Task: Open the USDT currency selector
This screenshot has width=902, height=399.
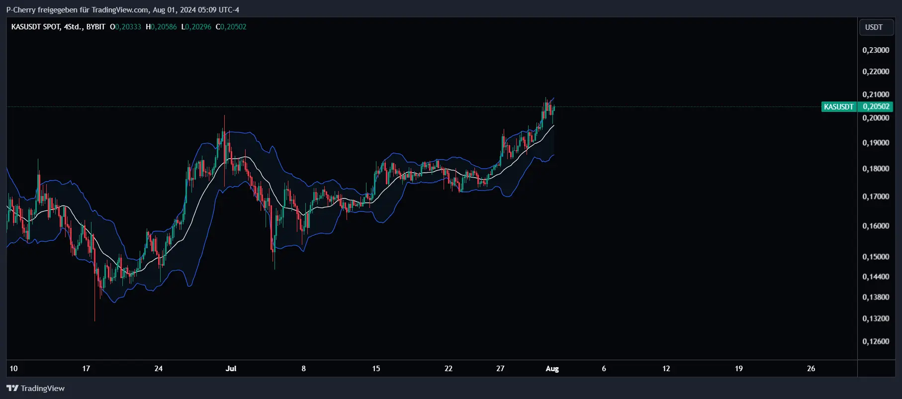Action: pyautogui.click(x=877, y=27)
